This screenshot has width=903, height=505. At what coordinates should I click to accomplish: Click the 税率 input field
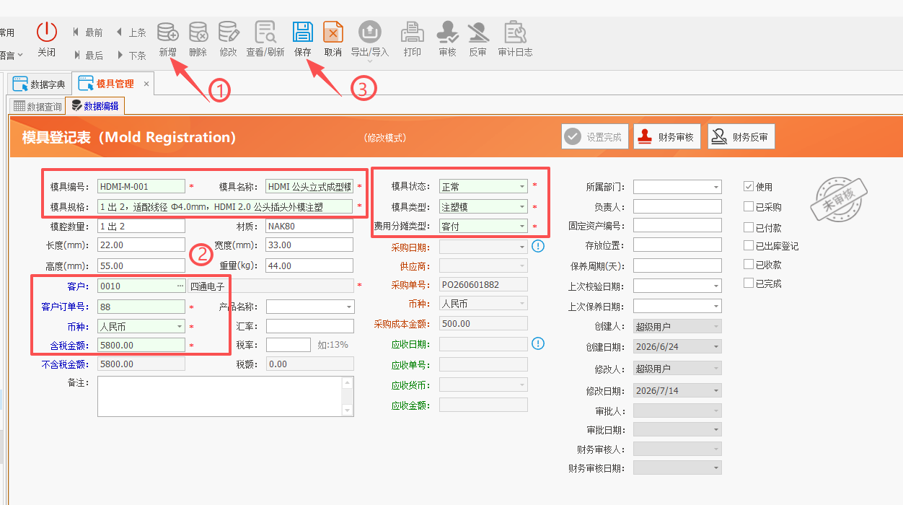pyautogui.click(x=288, y=345)
